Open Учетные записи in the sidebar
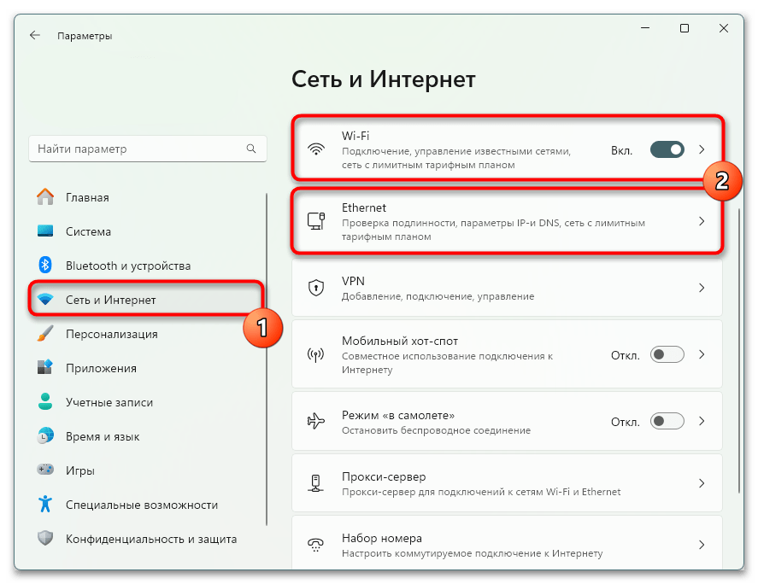 (147, 402)
